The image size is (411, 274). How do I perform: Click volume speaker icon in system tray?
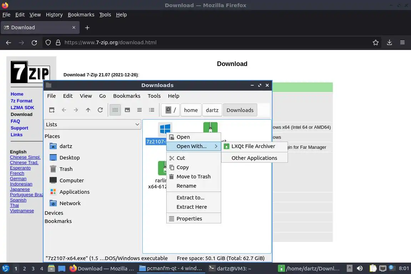coord(360,269)
